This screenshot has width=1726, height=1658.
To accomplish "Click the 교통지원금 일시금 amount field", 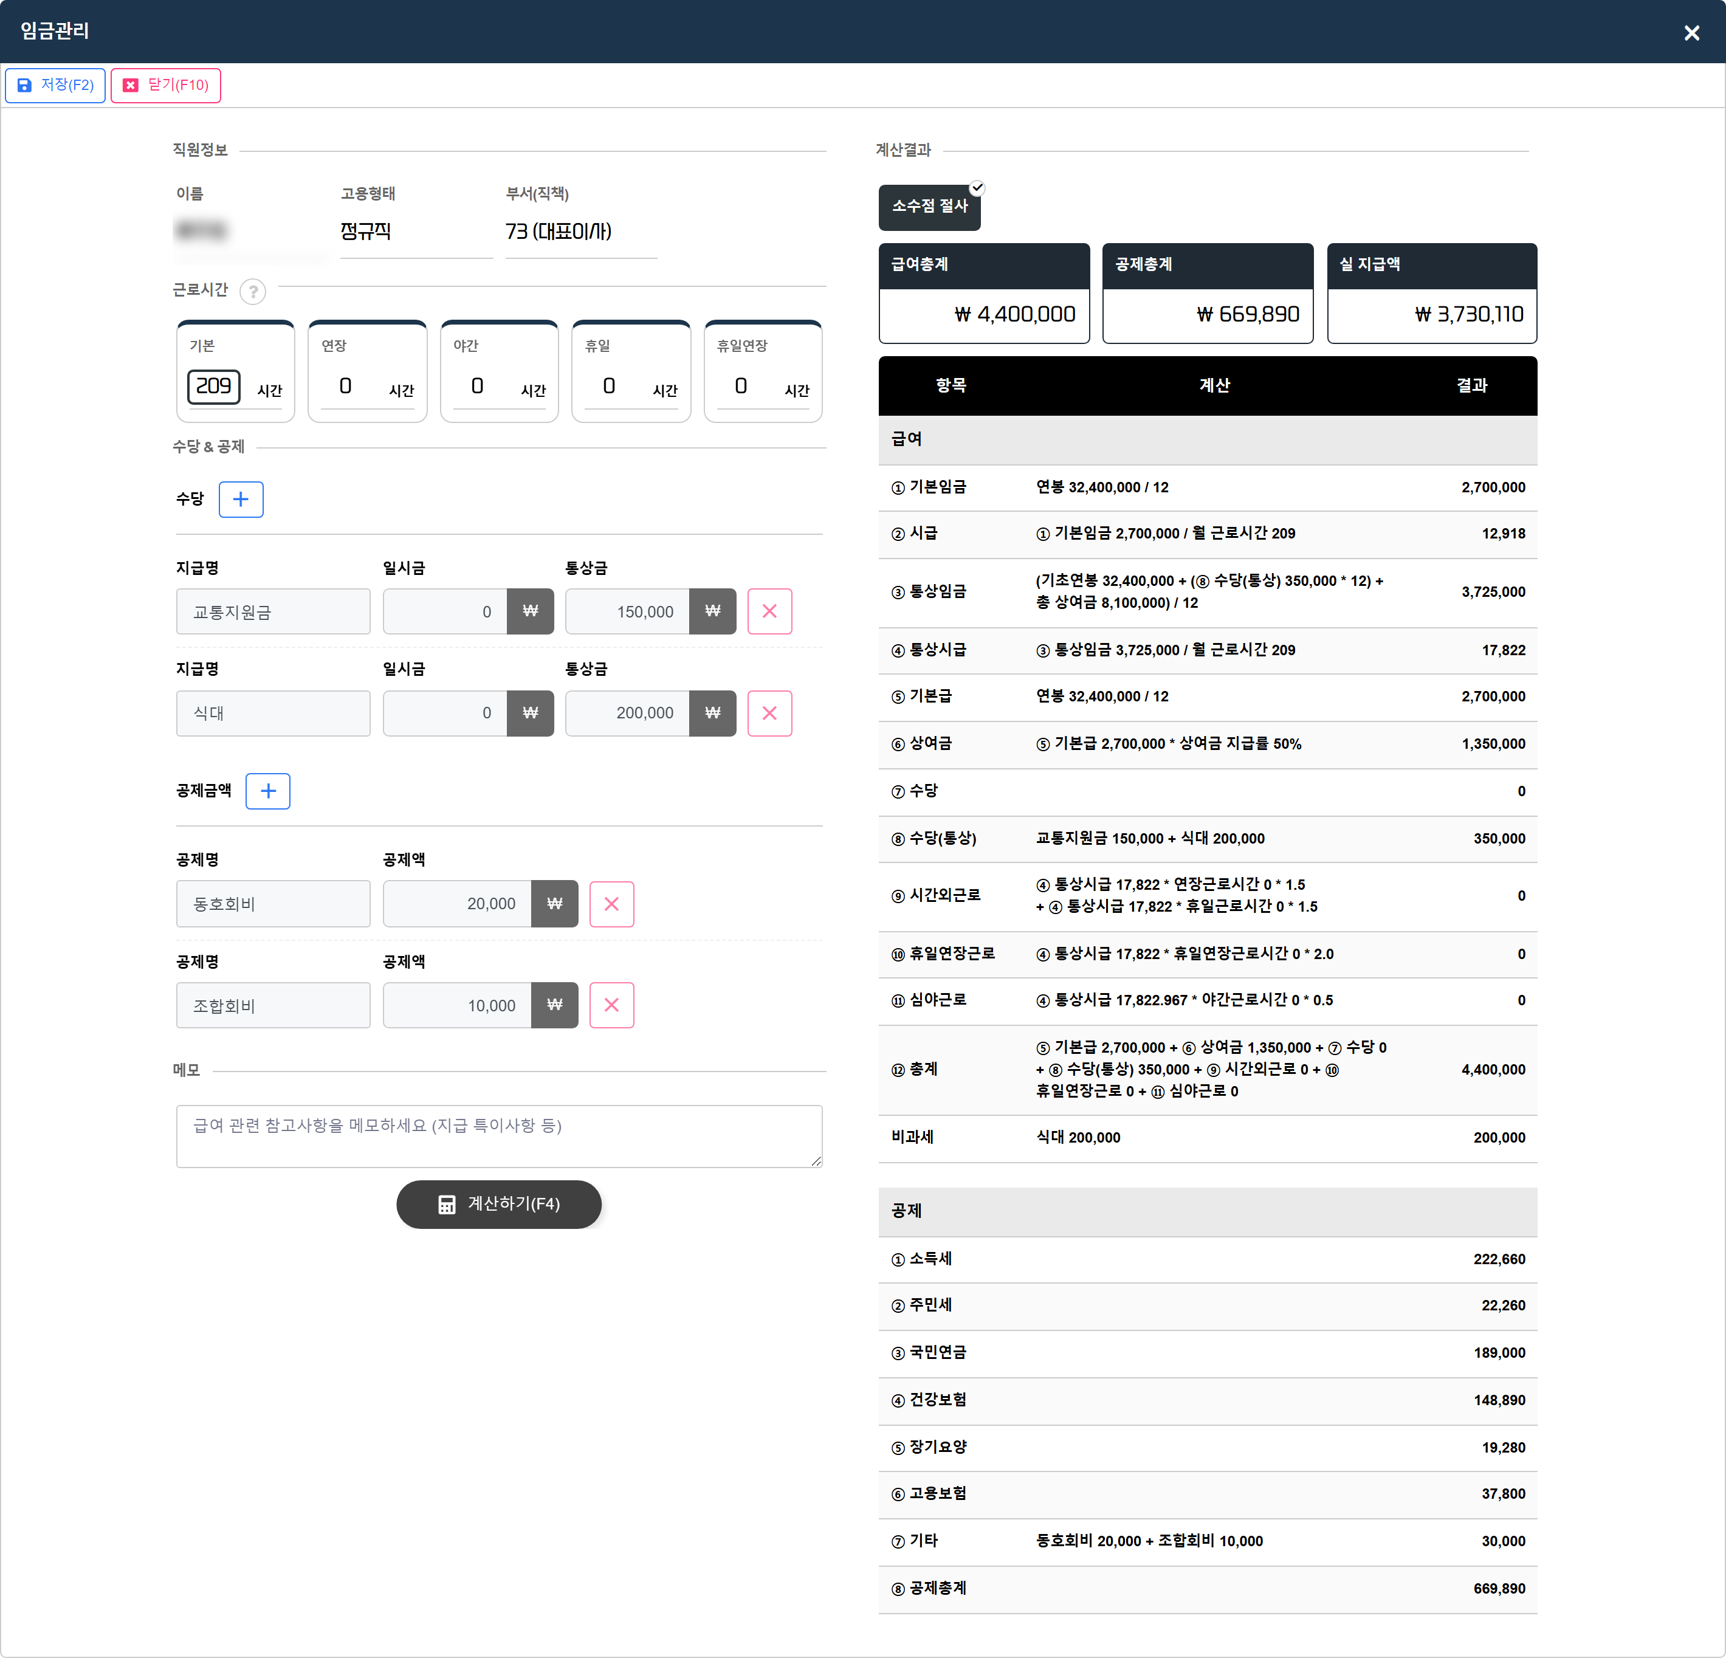I will pos(445,611).
